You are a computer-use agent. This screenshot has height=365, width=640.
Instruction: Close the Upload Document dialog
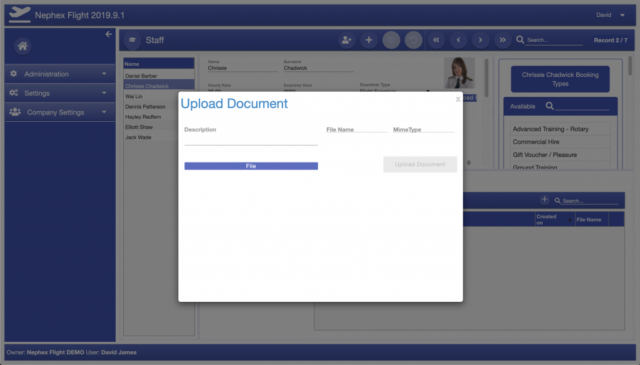pos(458,99)
